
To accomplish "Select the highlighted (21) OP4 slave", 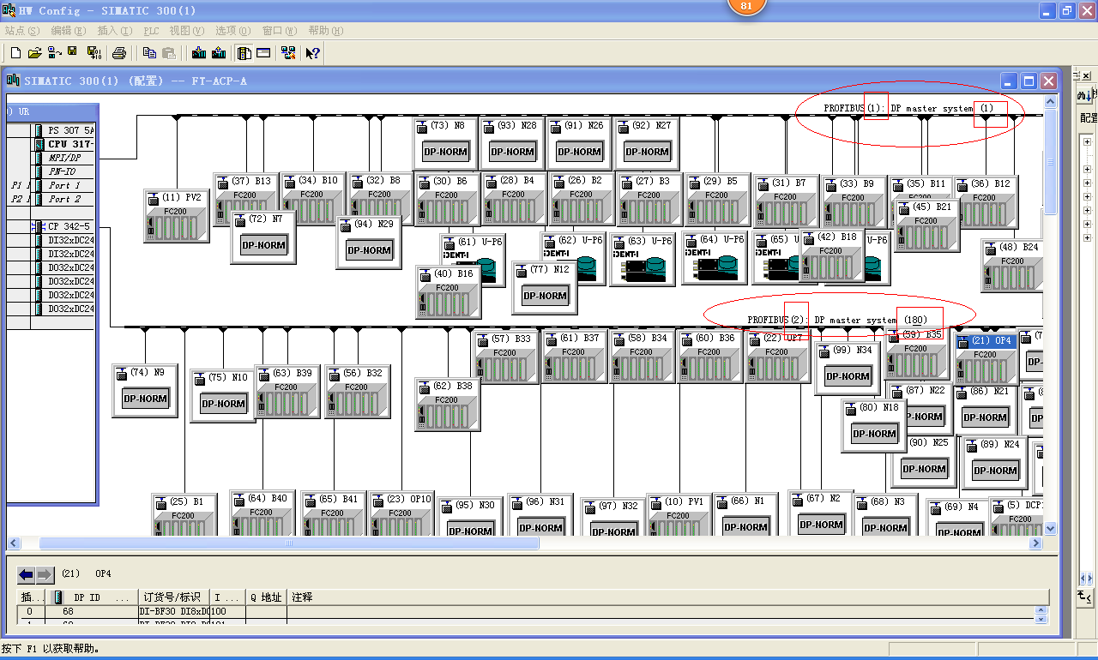I will coord(986,359).
